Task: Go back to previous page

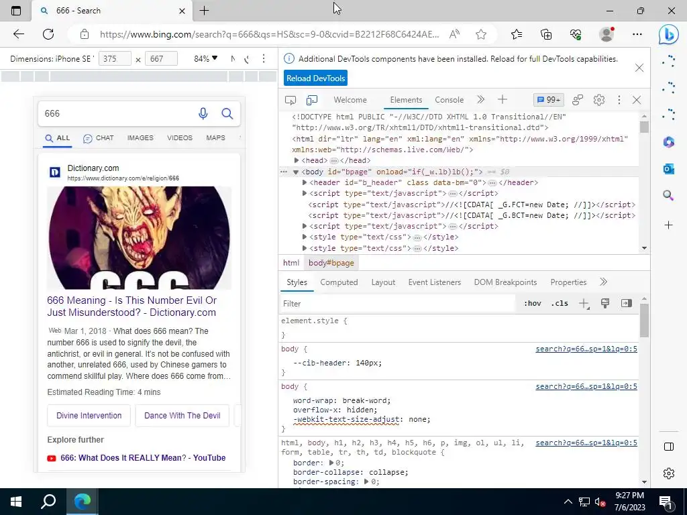Action: point(18,34)
